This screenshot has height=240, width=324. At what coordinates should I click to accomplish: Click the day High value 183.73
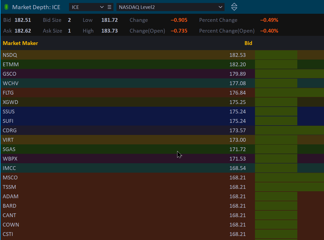point(109,31)
